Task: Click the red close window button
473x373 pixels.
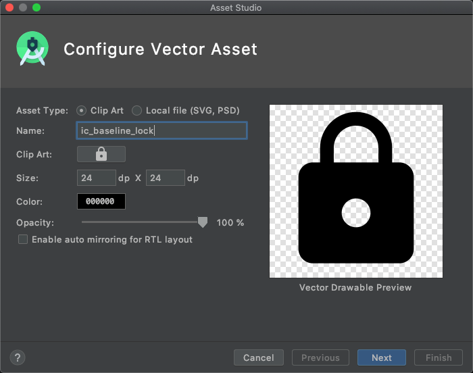Action: tap(9, 8)
